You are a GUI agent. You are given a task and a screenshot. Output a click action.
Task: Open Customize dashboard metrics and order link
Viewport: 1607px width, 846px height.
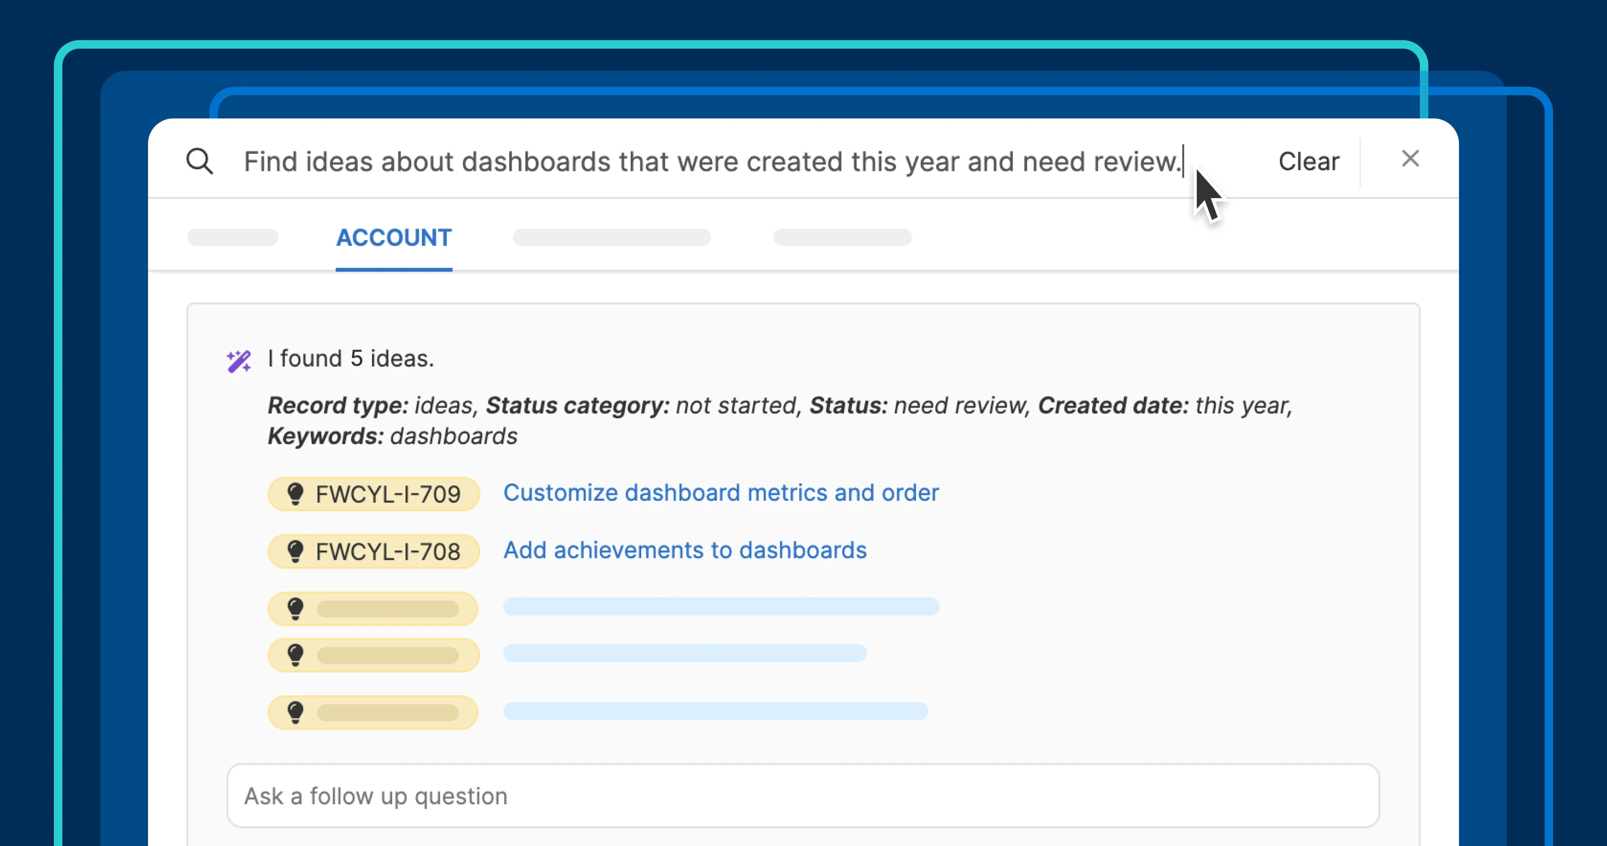click(721, 493)
